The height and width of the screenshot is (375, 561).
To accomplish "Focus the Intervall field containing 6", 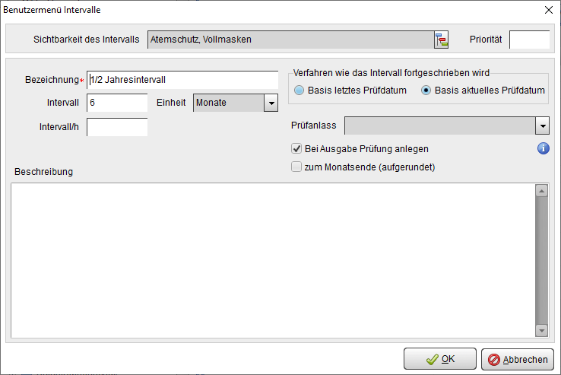I will 117,103.
